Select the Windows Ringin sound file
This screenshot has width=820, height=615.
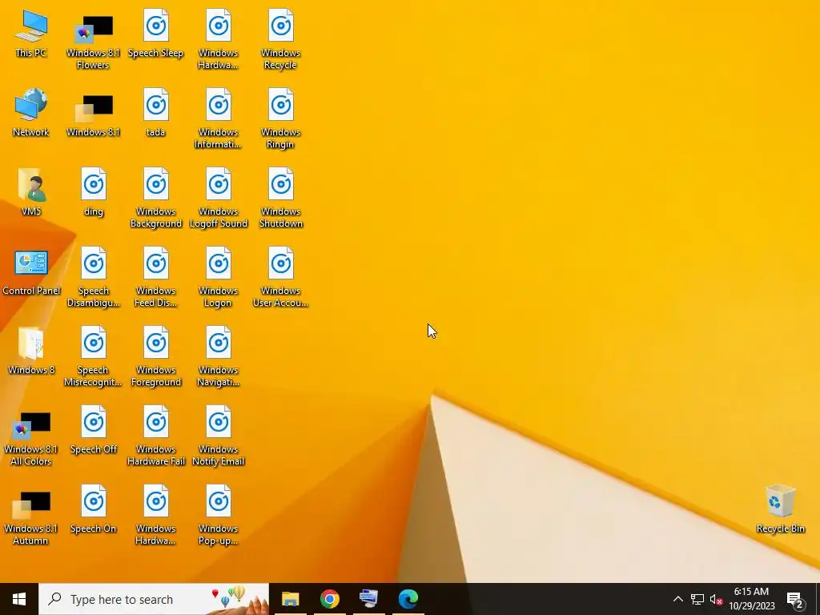point(281,119)
